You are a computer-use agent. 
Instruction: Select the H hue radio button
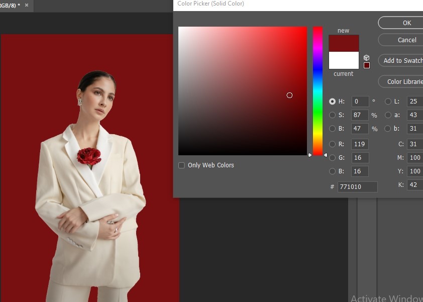[x=333, y=102]
